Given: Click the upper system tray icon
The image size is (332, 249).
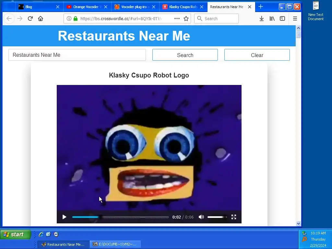Looking at the screenshot, I should 304,233.
